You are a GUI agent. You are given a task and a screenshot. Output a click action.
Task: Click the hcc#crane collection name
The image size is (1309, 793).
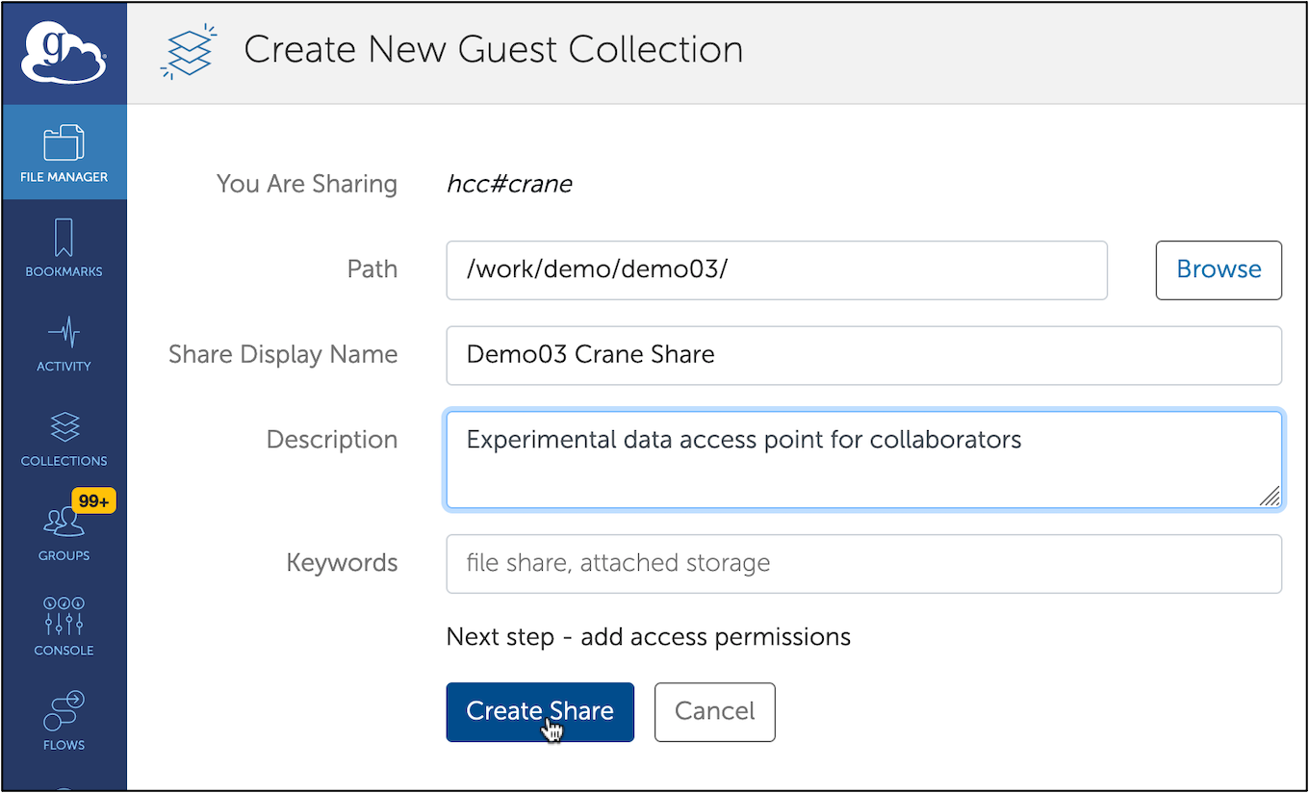509,184
